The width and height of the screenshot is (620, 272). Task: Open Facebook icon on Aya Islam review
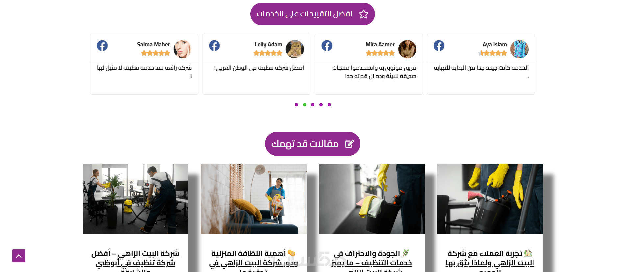tap(439, 46)
